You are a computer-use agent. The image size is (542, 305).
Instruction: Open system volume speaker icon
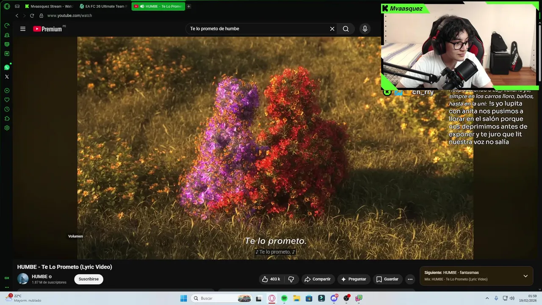[512, 298]
